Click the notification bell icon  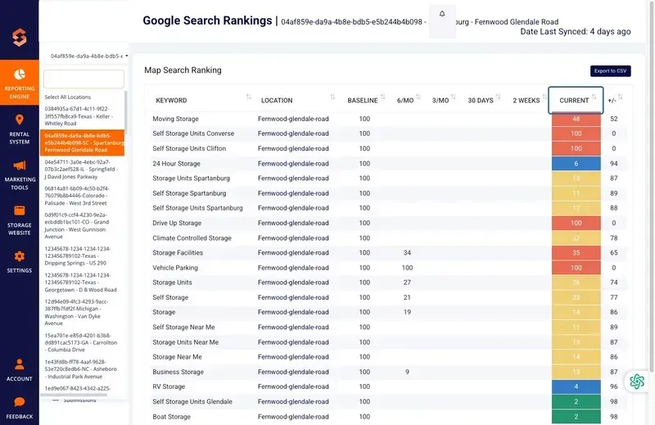point(442,14)
